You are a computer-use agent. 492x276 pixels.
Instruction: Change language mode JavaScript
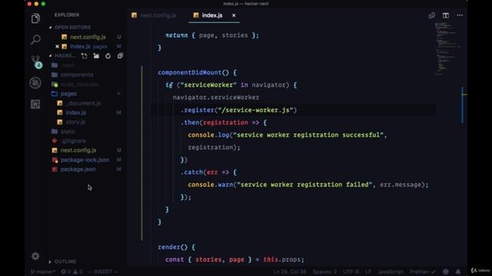[391, 271]
